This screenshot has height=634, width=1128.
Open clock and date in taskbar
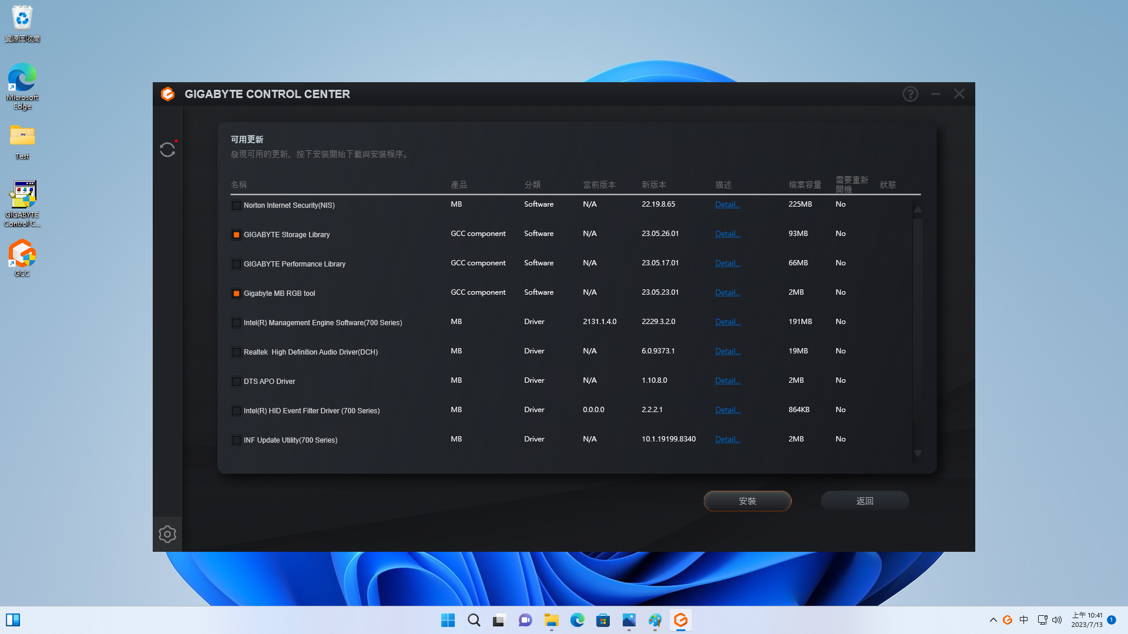pos(1087,620)
